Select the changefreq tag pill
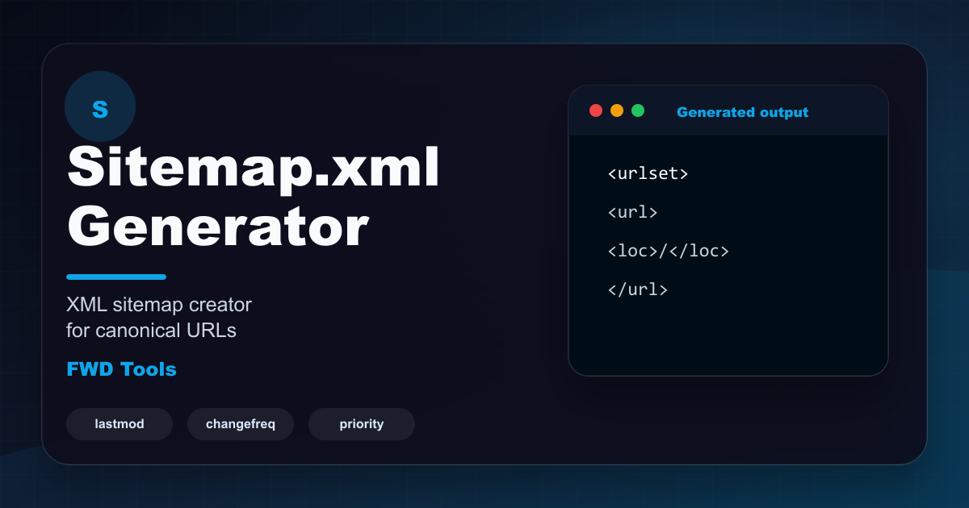This screenshot has width=969, height=508. (x=241, y=424)
